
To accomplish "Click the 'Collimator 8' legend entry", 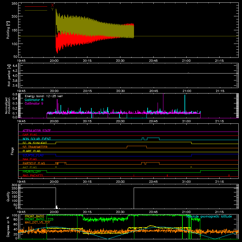I will 34,100.
